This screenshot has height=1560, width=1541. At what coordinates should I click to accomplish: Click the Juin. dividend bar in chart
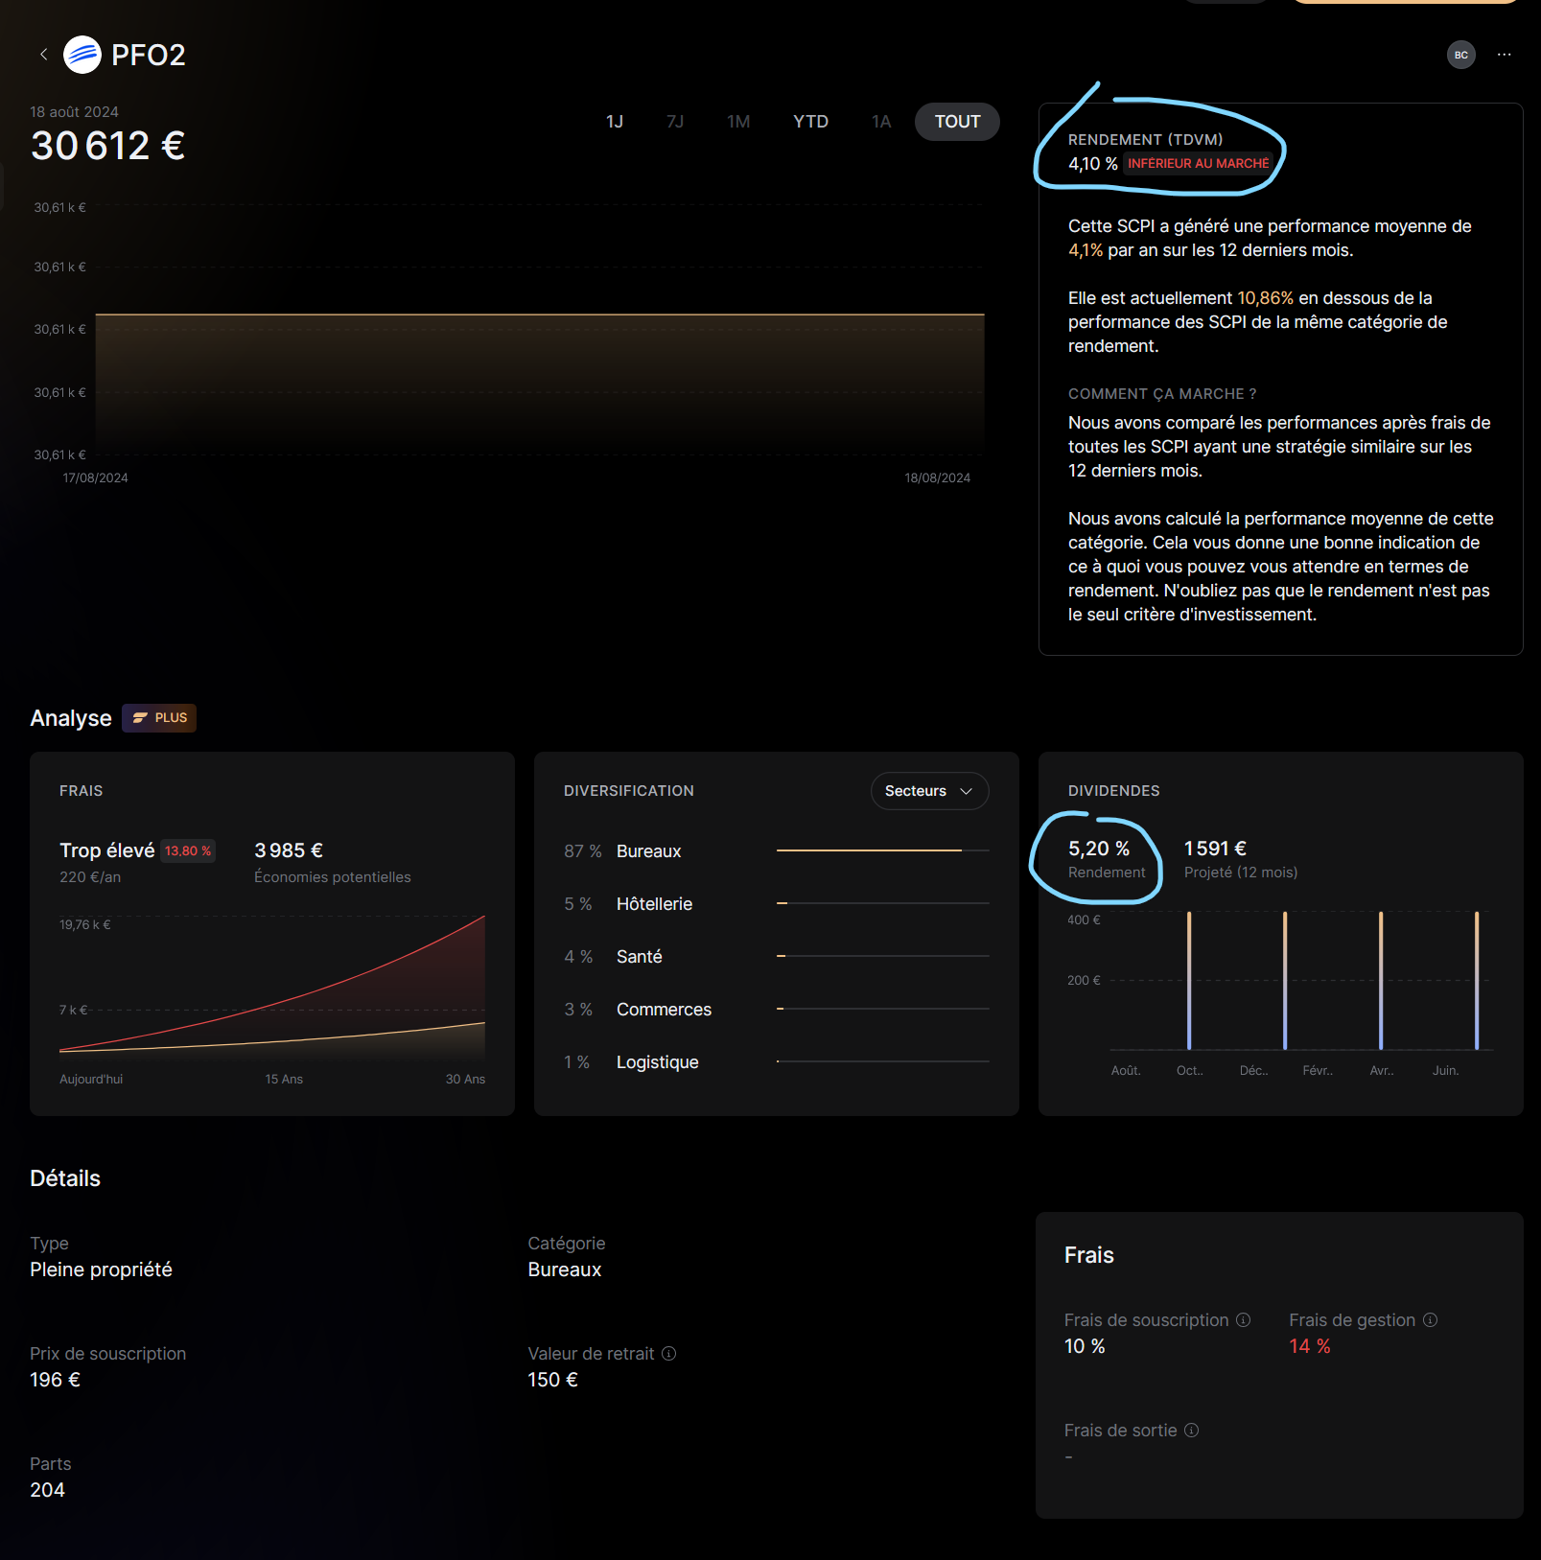(x=1477, y=980)
